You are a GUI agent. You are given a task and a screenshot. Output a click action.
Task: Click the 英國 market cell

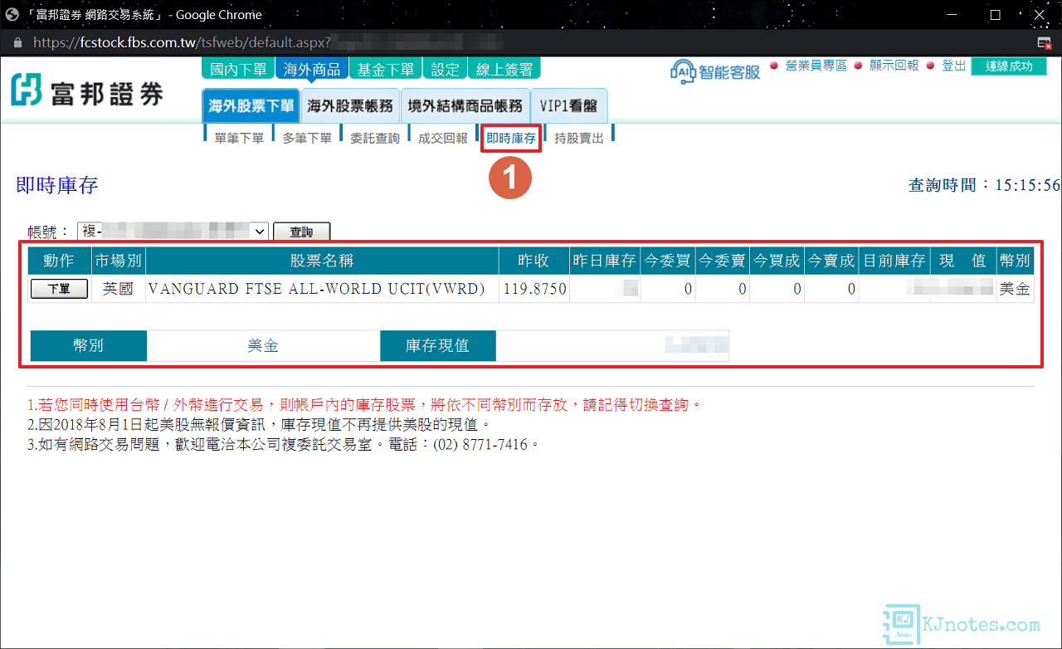118,289
